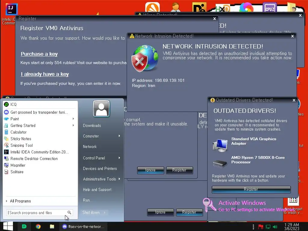Click the bottom Ignore button near Activate Windows

[160, 212]
